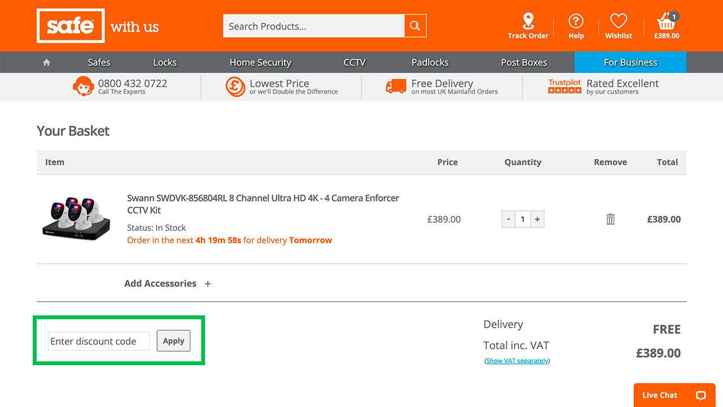Screen dimensions: 723x407
Task: Apply the discount code
Action: coord(173,341)
